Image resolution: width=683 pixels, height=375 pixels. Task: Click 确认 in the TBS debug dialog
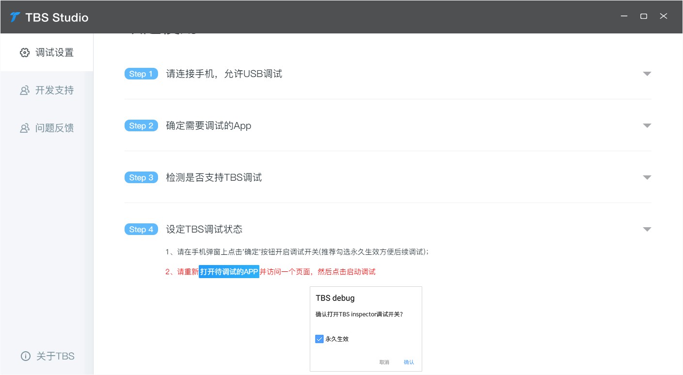(409, 362)
